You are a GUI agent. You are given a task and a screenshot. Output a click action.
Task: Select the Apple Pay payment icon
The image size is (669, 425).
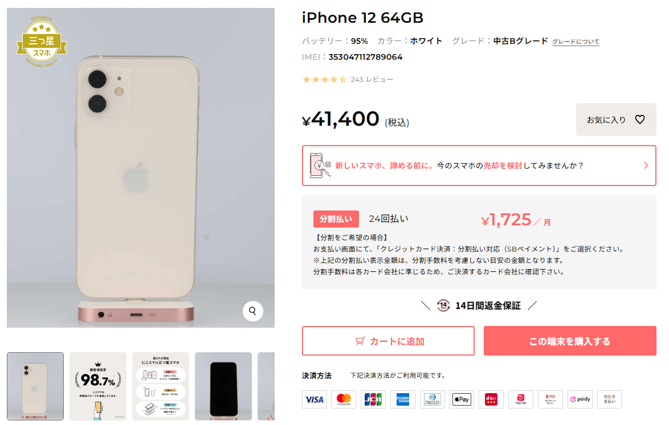pyautogui.click(x=462, y=399)
